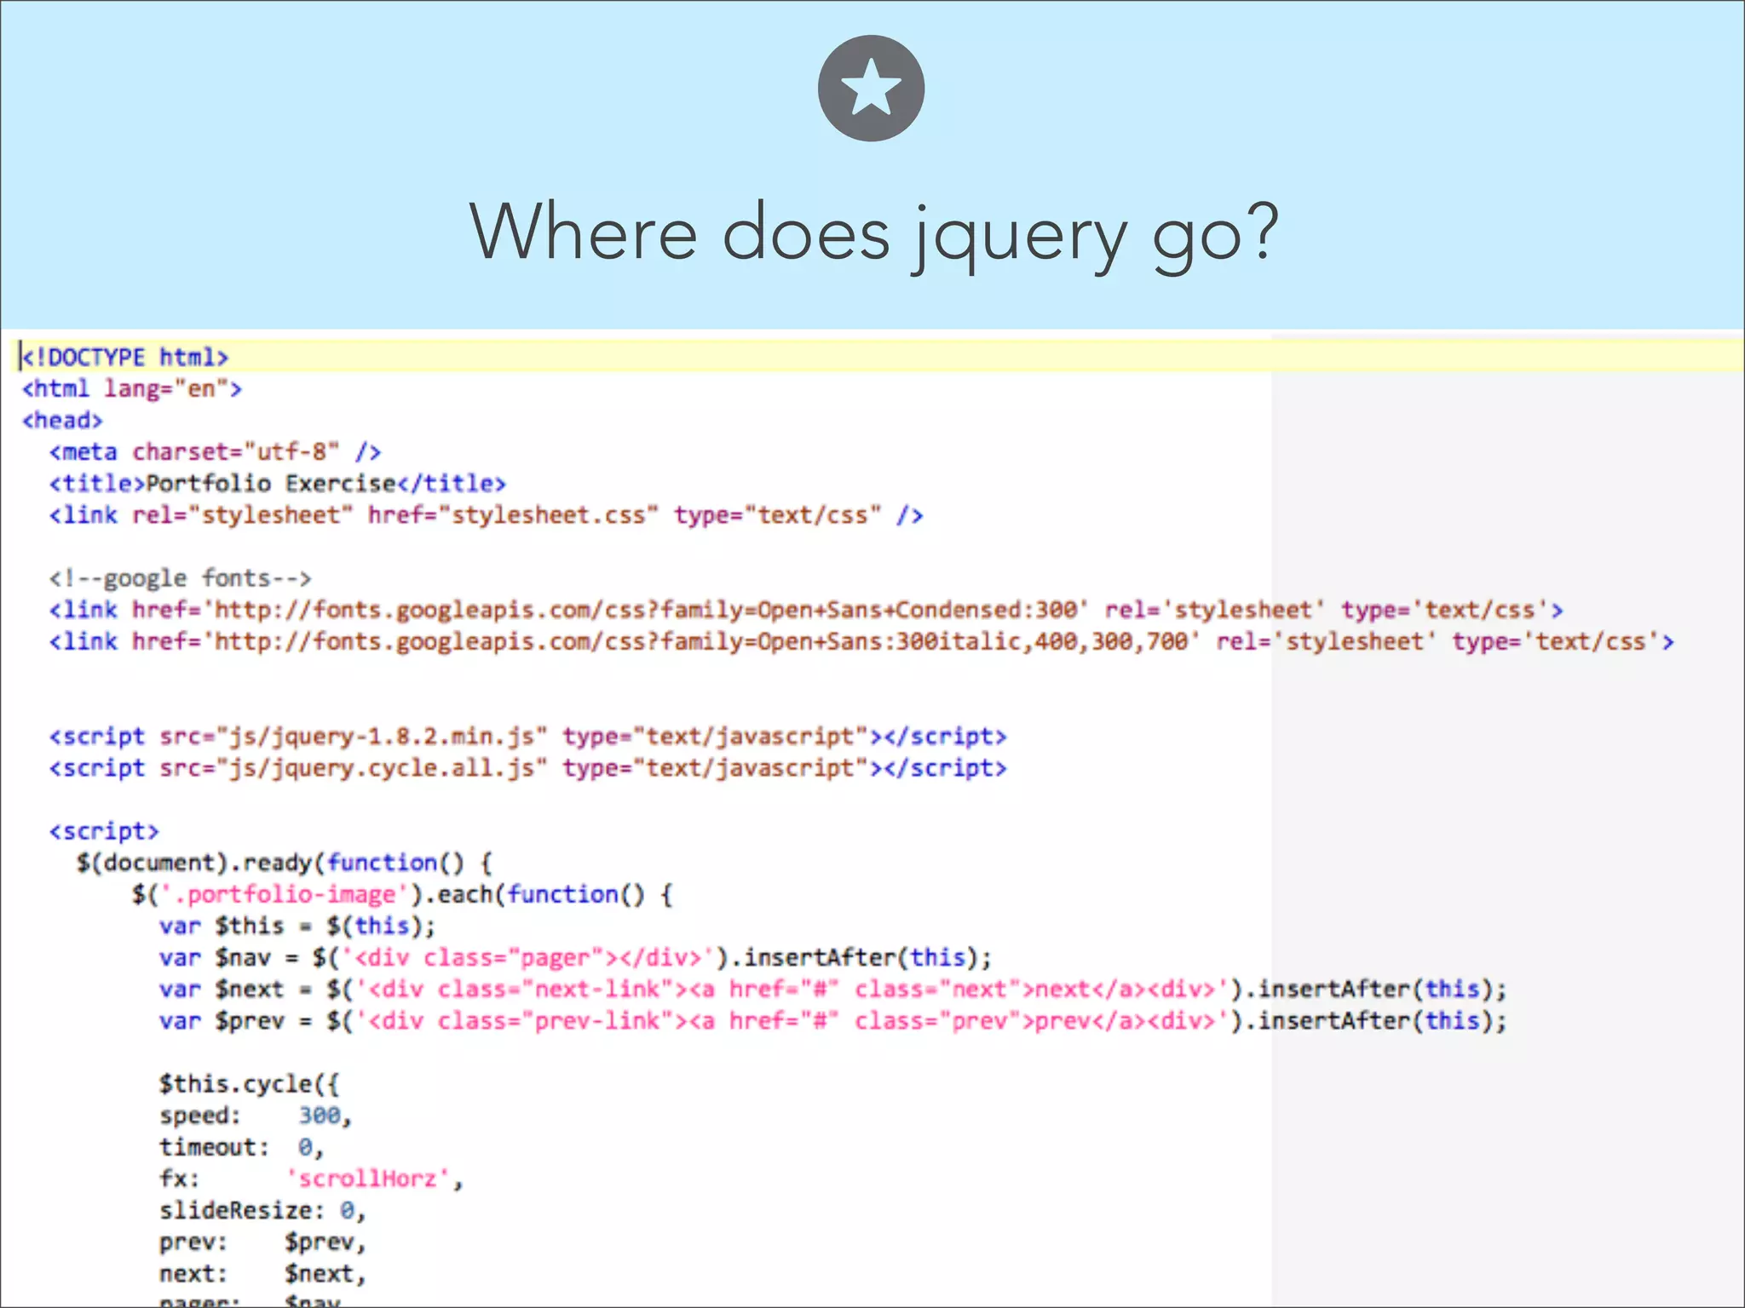Click the Open+Sans:300italic font link line

(861, 641)
